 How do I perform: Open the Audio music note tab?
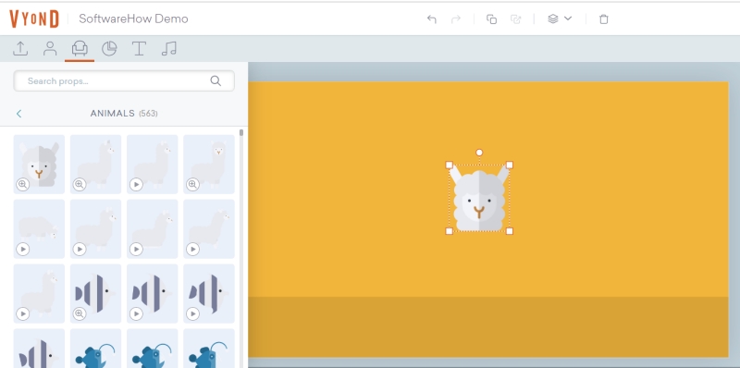coord(169,49)
